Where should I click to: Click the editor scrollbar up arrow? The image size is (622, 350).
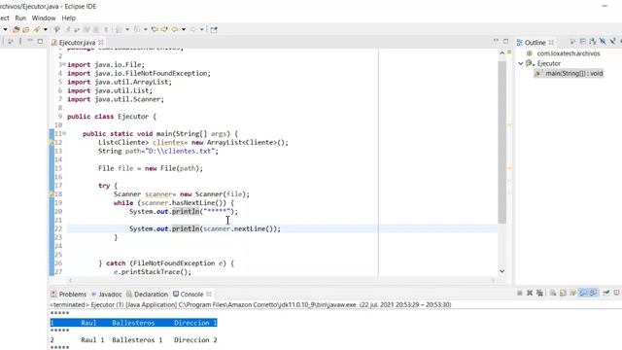501,52
